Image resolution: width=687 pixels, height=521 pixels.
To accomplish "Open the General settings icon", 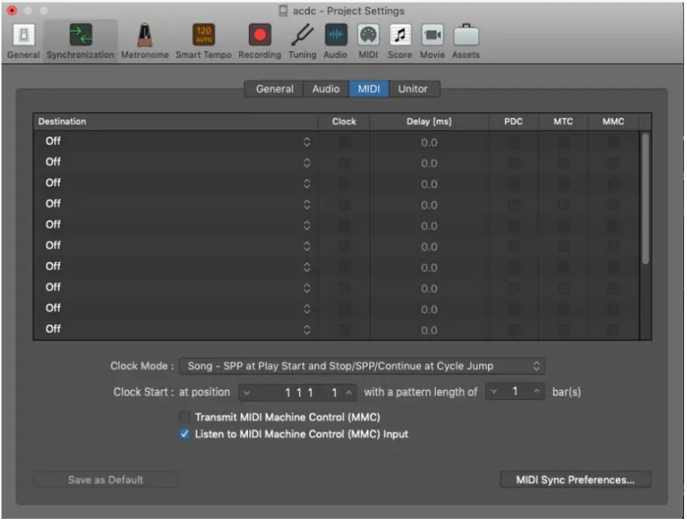I will [x=23, y=36].
